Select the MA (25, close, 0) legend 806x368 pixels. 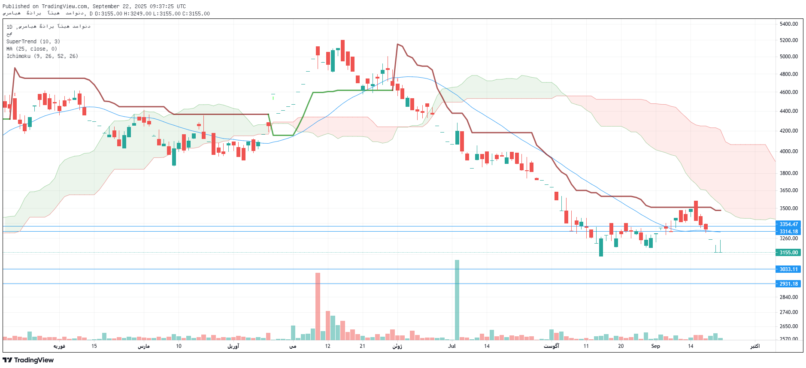(31, 49)
